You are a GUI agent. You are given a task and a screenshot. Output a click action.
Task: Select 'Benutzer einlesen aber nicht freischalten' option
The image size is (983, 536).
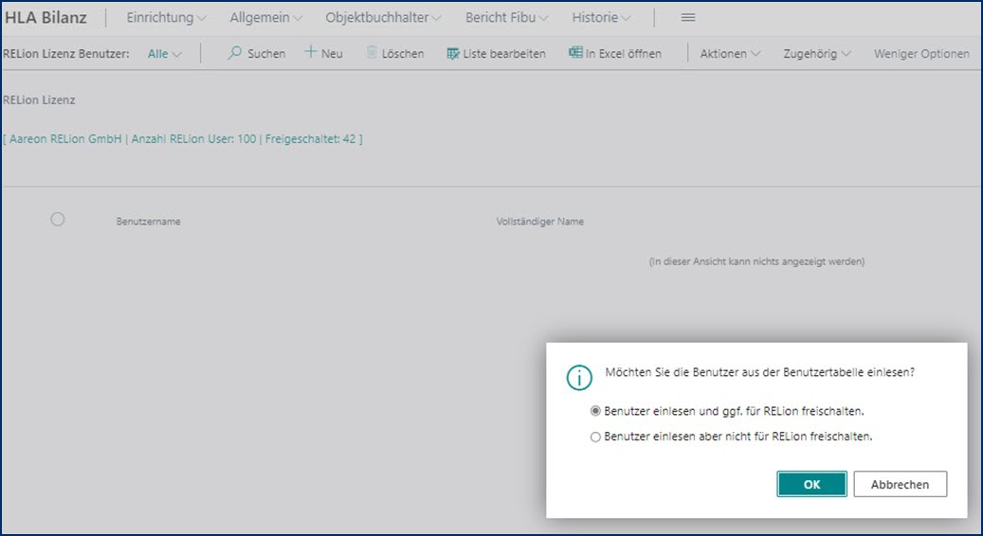[x=595, y=438]
